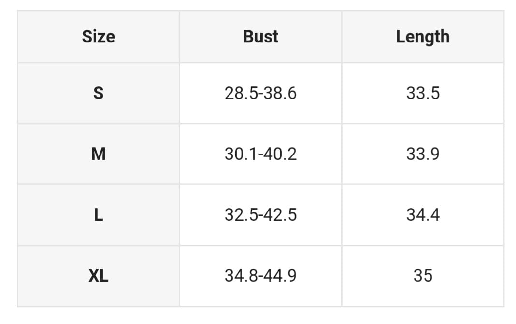
Task: Click the 32.5-42.5 bust cell
Action: [x=260, y=215]
